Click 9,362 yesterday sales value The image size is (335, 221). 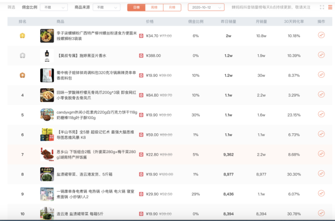click(228, 155)
